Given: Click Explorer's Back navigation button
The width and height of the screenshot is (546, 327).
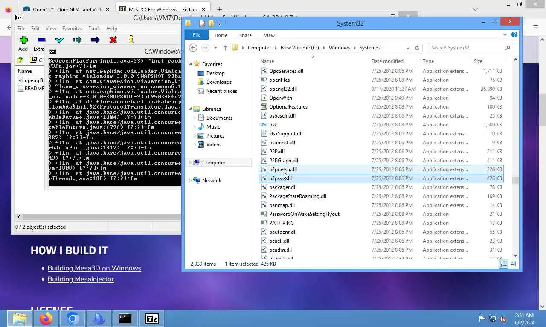Looking at the screenshot, I should tap(193, 48).
